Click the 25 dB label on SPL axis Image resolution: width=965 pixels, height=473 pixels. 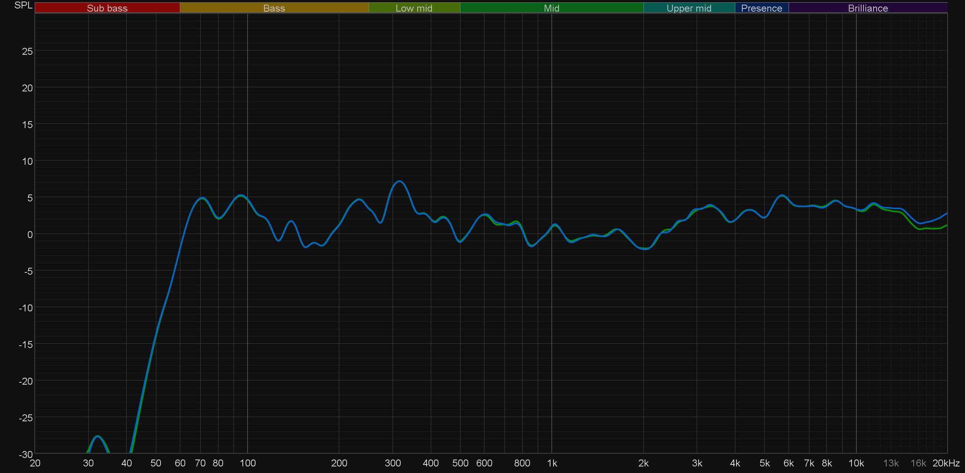[27, 51]
